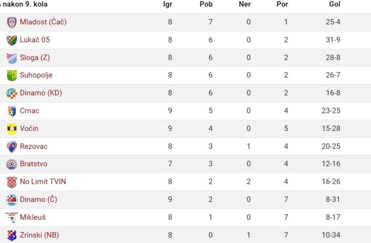Open the Lukač 05 team link
The width and height of the screenshot is (371, 243).
coord(35,39)
